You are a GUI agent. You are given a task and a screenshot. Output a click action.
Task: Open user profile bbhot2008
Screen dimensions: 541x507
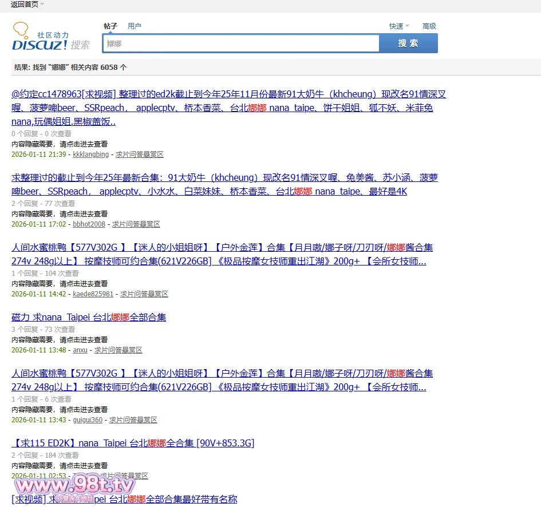click(x=89, y=224)
